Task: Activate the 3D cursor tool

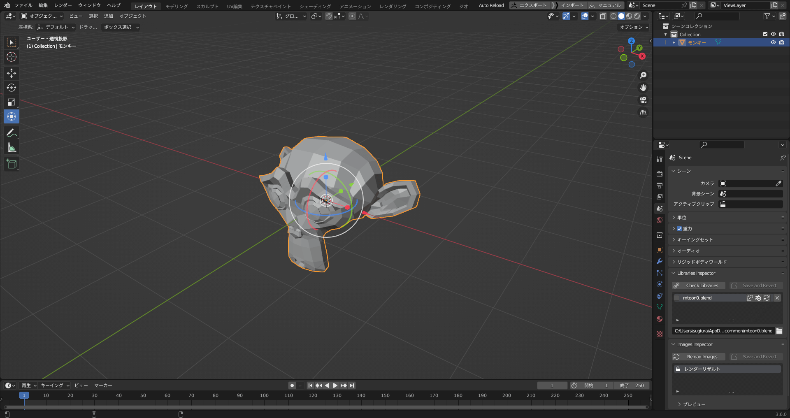Action: pyautogui.click(x=12, y=57)
